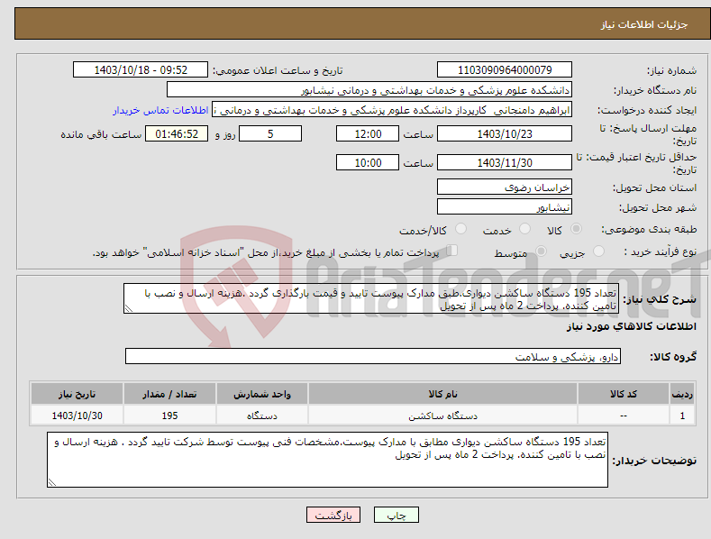Click the delivery city field نیشابور
The image size is (711, 539).
pyautogui.click(x=505, y=207)
